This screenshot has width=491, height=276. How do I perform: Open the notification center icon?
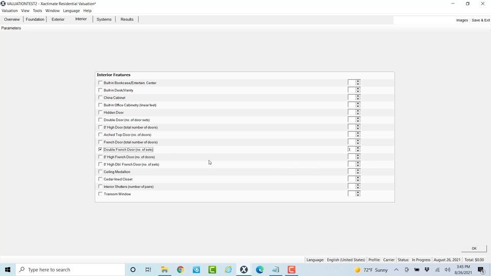481,269
